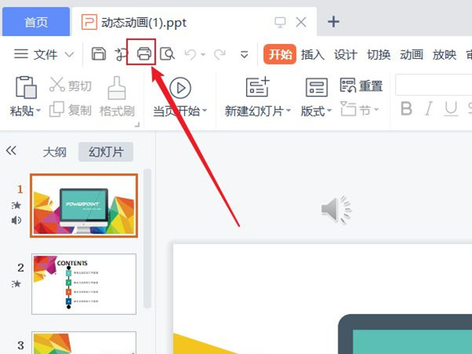The width and height of the screenshot is (472, 354).
Task: Switch to the 插入 ribbon tab
Action: pos(312,53)
